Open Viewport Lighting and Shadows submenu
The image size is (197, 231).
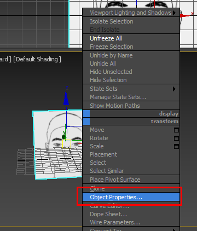[x=131, y=13]
